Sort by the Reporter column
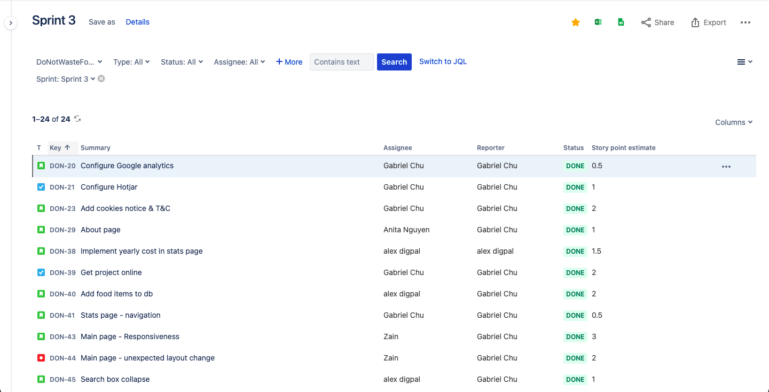Viewport: 769px width, 392px height. pos(491,147)
